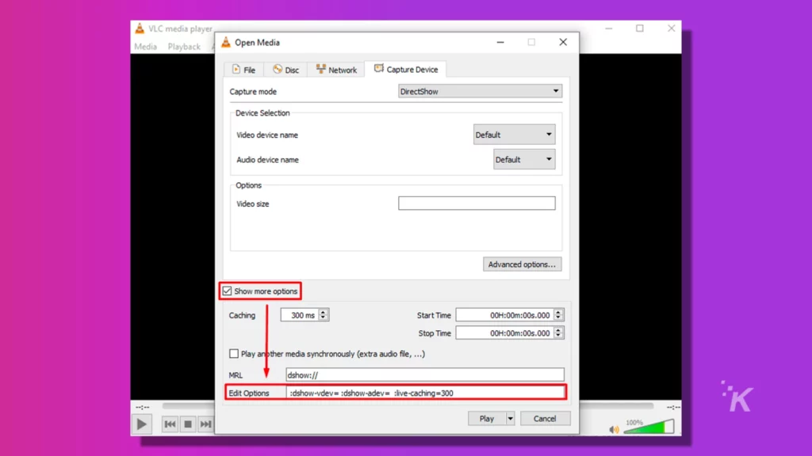
Task: Decrease Start Time with down arrow
Action: 558,318
